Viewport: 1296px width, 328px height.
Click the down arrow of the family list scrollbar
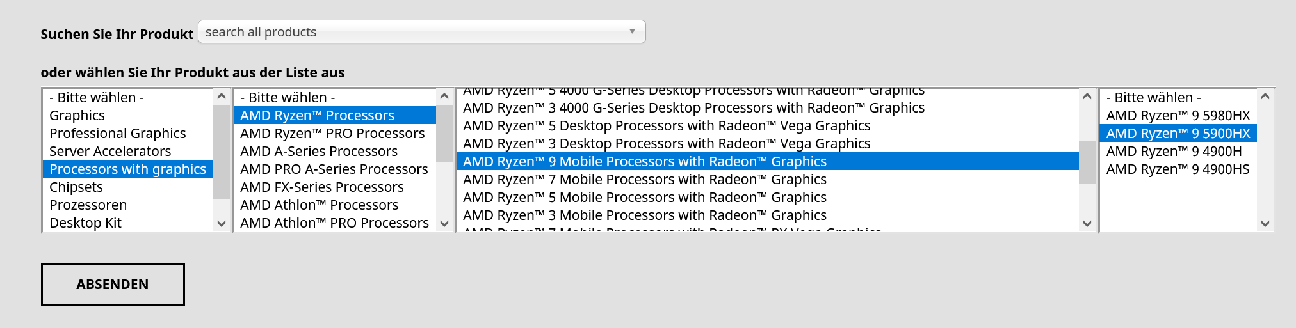pos(444,223)
